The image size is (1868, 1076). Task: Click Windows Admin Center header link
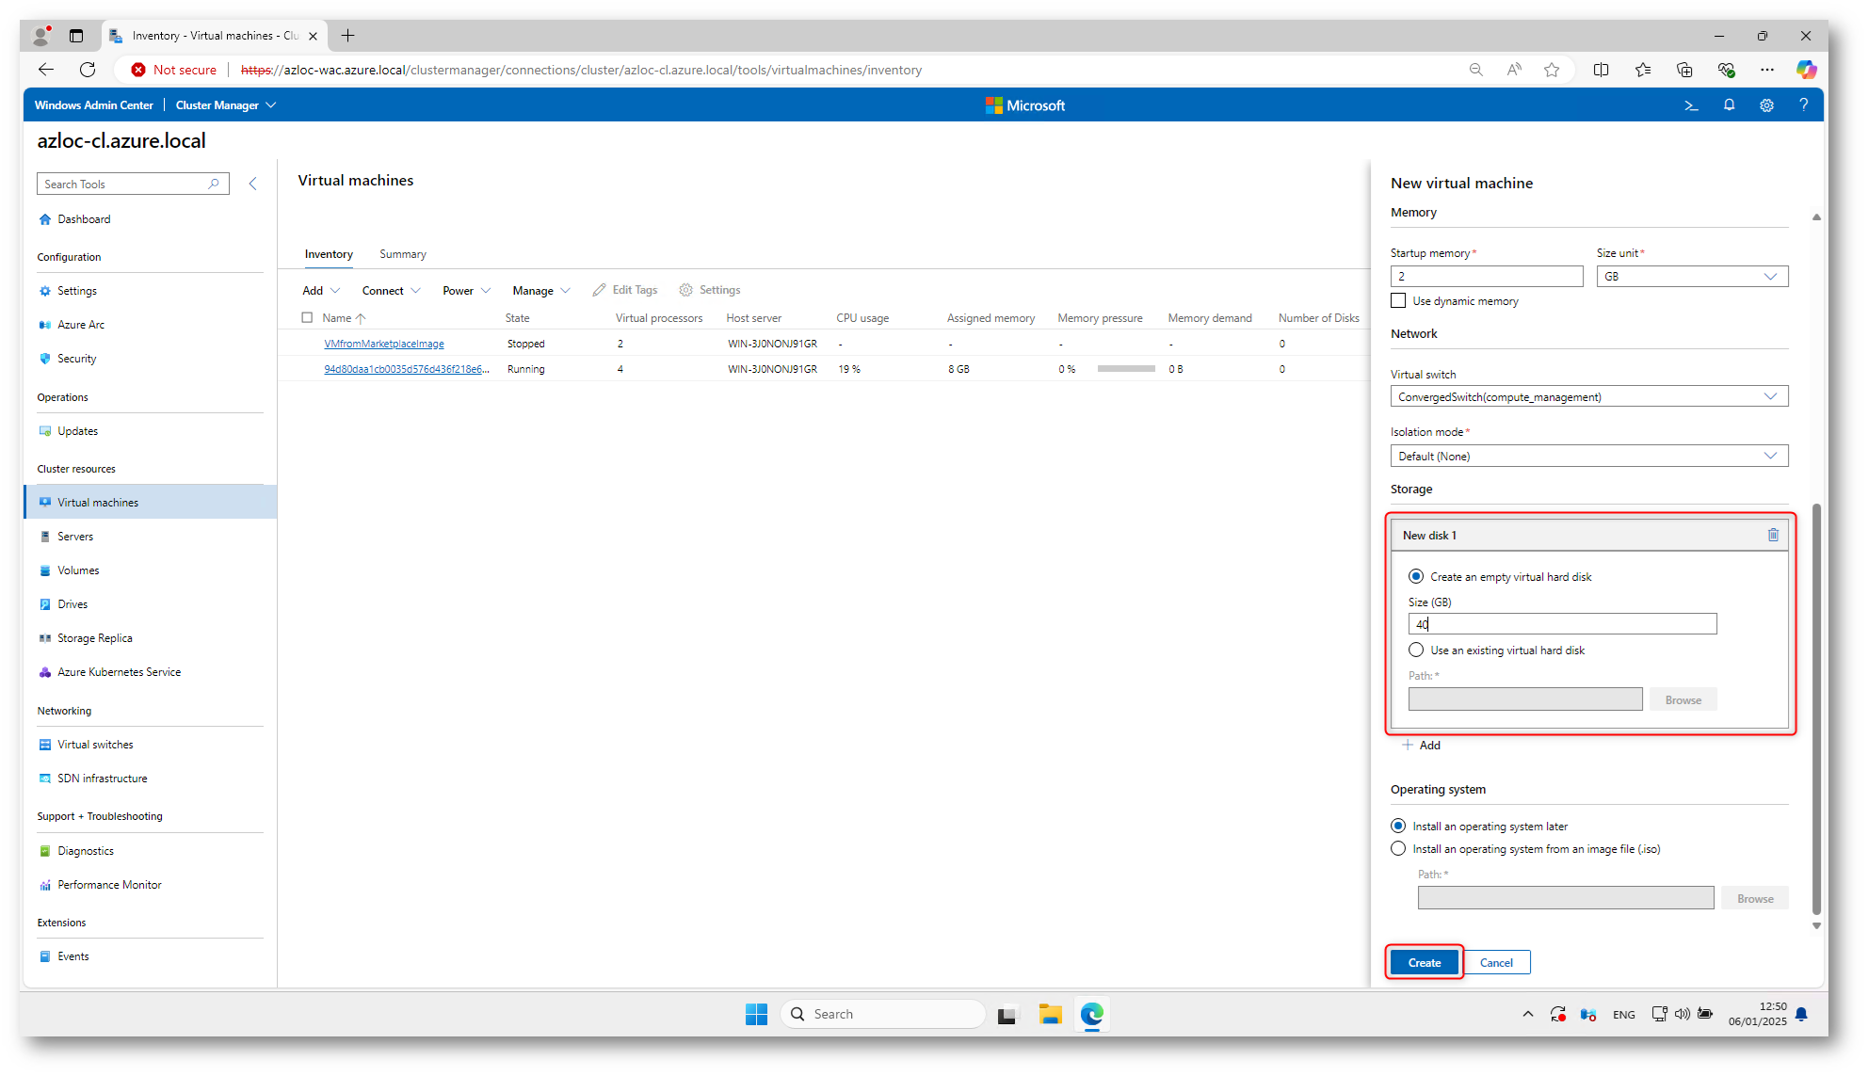(94, 105)
